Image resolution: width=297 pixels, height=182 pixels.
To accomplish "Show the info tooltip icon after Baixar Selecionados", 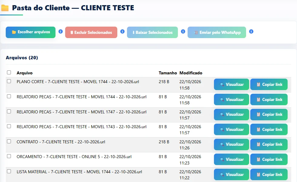I will [x=183, y=31].
